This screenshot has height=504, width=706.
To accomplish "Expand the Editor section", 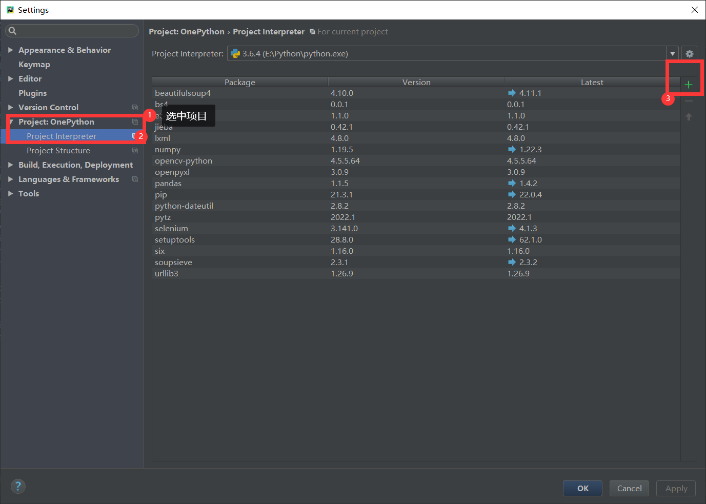I will tap(10, 78).
